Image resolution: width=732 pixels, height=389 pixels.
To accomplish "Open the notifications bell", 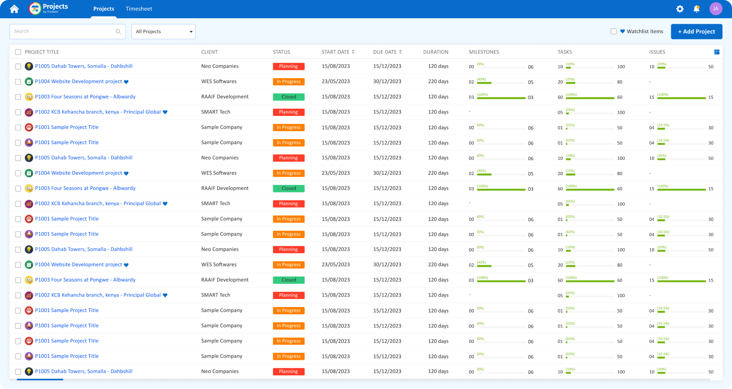I will click(696, 9).
